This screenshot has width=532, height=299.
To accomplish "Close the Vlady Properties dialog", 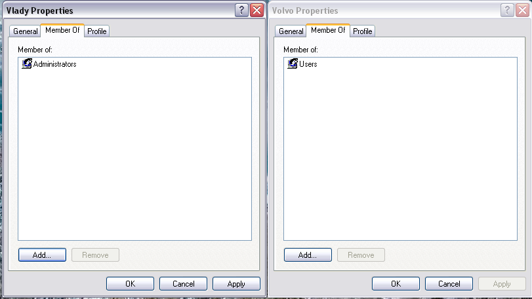I will tap(257, 10).
